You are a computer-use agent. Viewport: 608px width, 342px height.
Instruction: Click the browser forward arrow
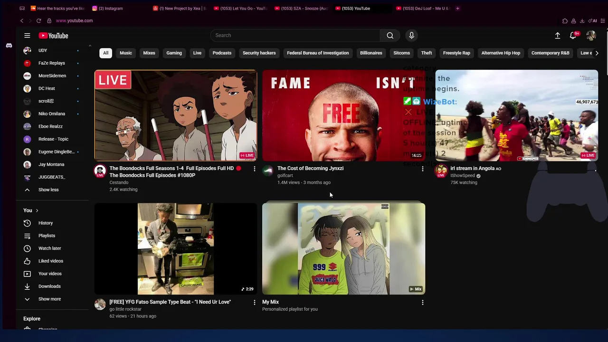click(30, 21)
